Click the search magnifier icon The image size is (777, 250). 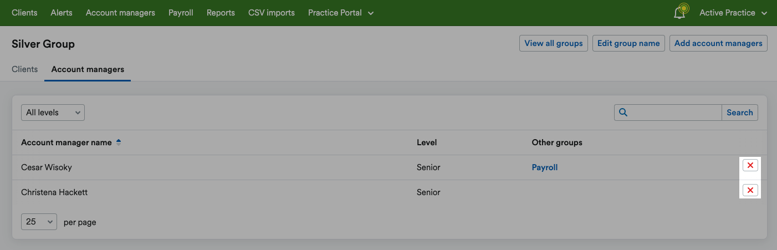coord(623,113)
